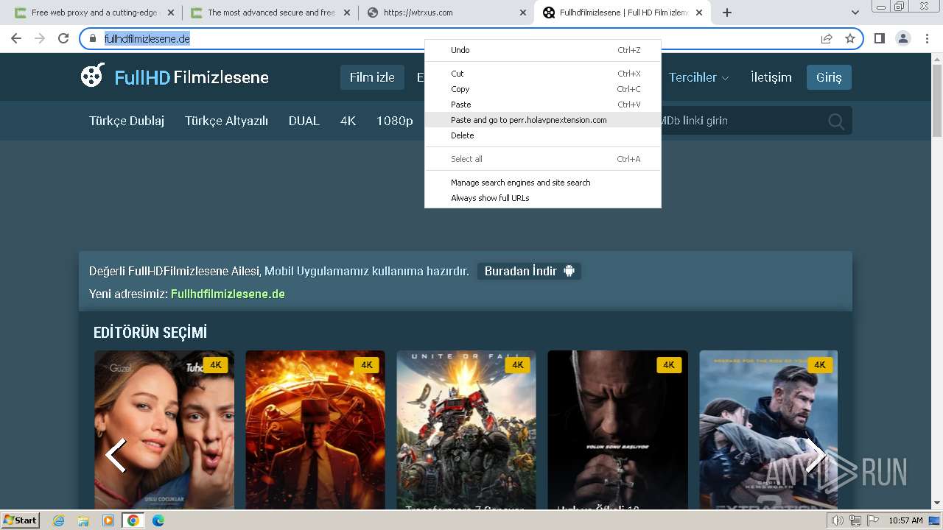Viewport: 943px width, 530px height.
Task: Click the network tray icon
Action: (x=855, y=520)
